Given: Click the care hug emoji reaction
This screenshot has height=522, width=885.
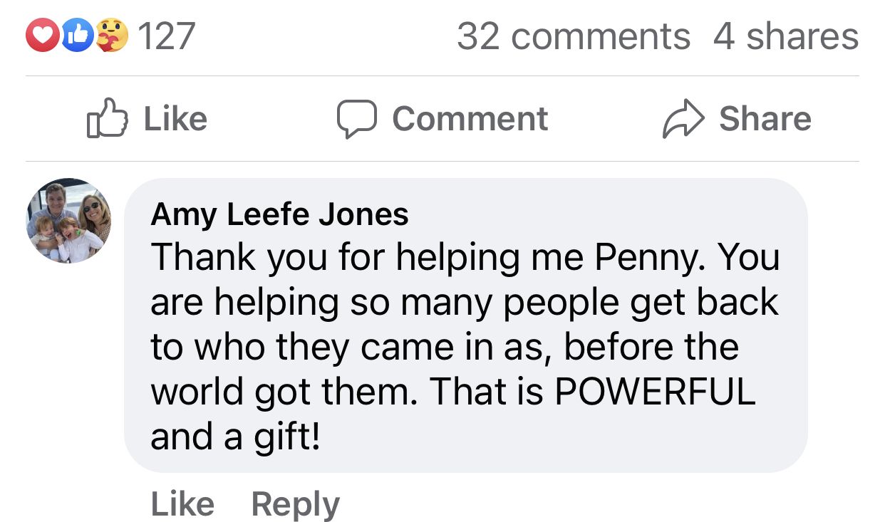Looking at the screenshot, I should click(x=112, y=36).
